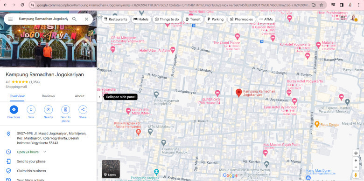Share this place via Share icon
Image resolution: width=364 pixels, height=181 pixels.
pyautogui.click(x=83, y=109)
